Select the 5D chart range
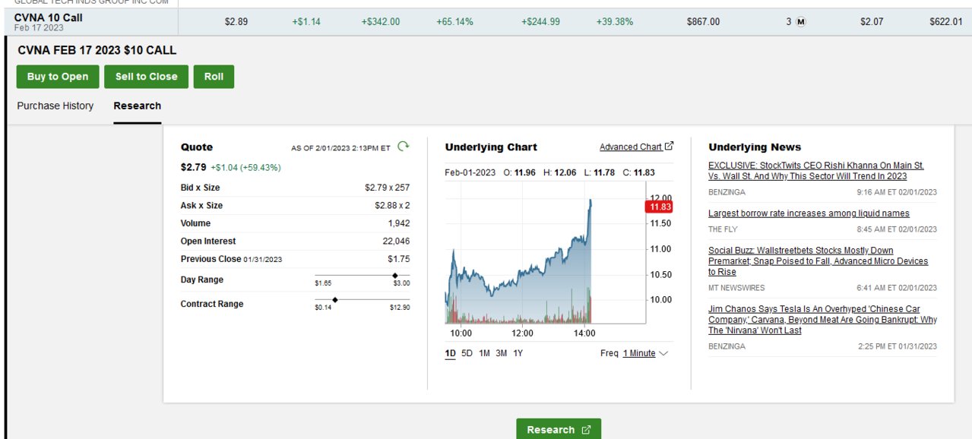972x439 pixels. tap(467, 353)
